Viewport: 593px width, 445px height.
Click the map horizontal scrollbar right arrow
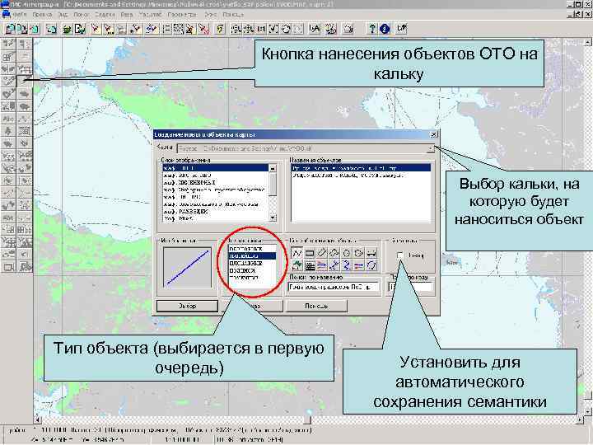tap(580, 419)
